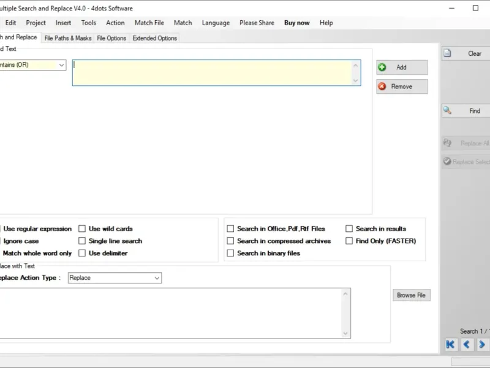Go to previous search arrow icon
490x368 pixels.
[467, 345]
